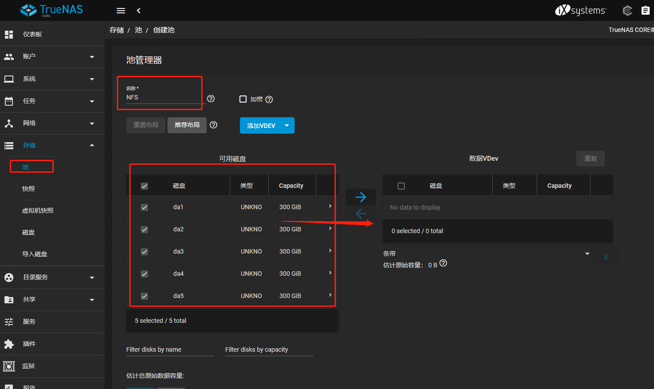Click the 网络 network icon
The width and height of the screenshot is (654, 389).
click(9, 123)
